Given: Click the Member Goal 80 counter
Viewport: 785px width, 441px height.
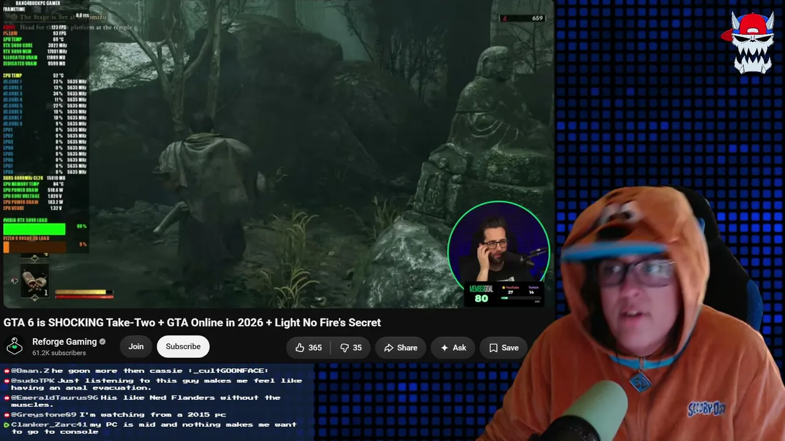Looking at the screenshot, I should point(481,295).
